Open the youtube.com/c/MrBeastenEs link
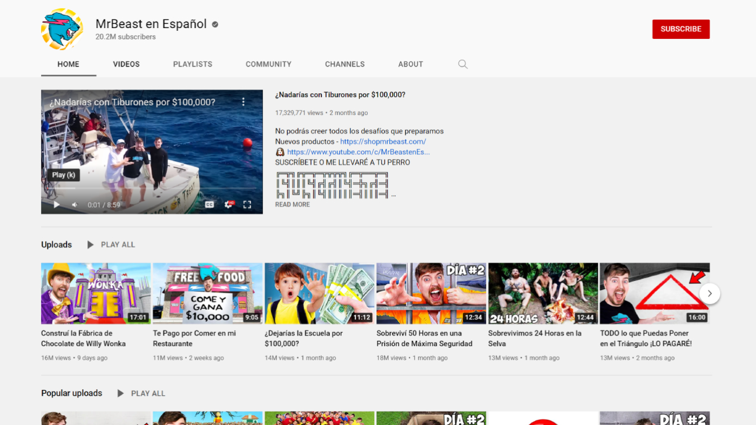The height and width of the screenshot is (425, 756). (x=359, y=152)
